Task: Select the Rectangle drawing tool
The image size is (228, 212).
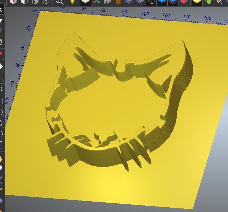Action: pos(1,101)
